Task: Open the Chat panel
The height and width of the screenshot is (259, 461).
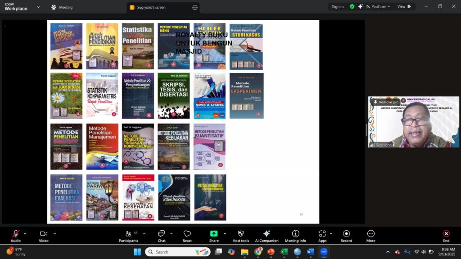Action: [161, 236]
